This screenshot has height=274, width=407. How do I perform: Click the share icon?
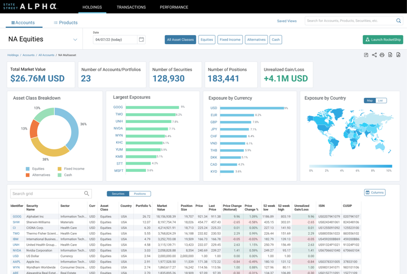(x=374, y=55)
